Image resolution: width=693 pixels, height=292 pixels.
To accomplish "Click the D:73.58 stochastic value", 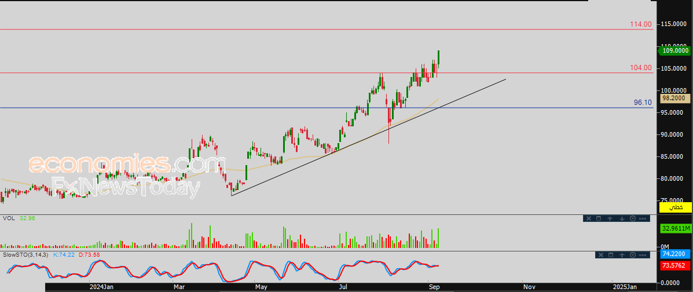I will tap(89, 255).
